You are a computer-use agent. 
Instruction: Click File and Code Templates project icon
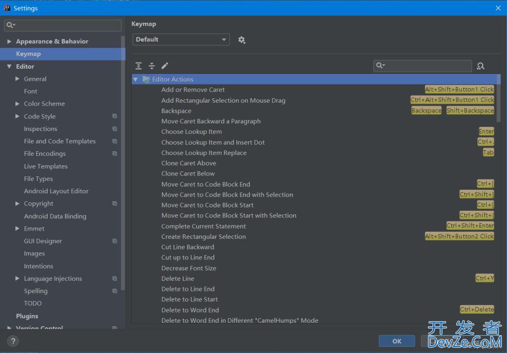(x=115, y=141)
